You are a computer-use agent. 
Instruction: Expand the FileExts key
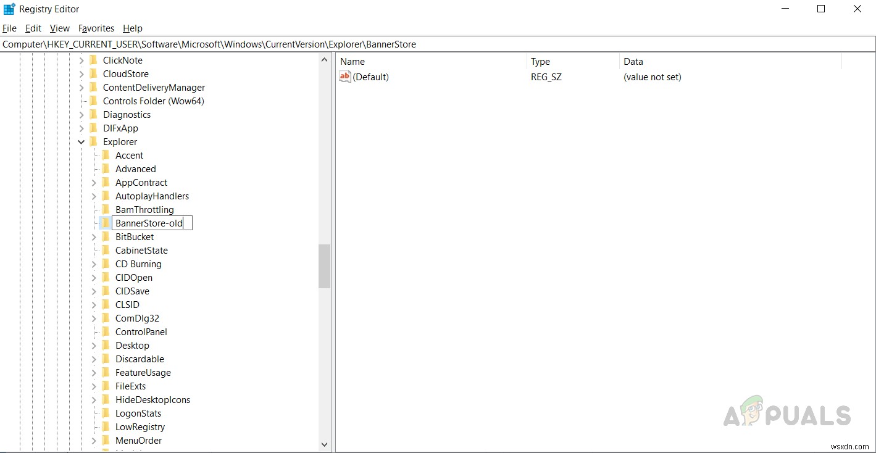click(94, 386)
